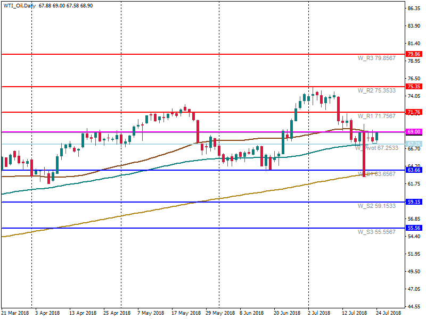Select the red 75.35 price tag
This screenshot has width=426, height=319.
[414, 87]
